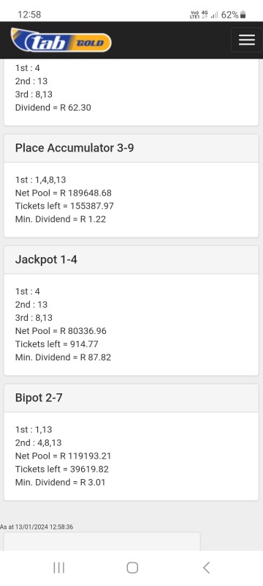Tap the As at 13/01/2024 timestamp
The width and height of the screenshot is (263, 586).
tap(37, 527)
